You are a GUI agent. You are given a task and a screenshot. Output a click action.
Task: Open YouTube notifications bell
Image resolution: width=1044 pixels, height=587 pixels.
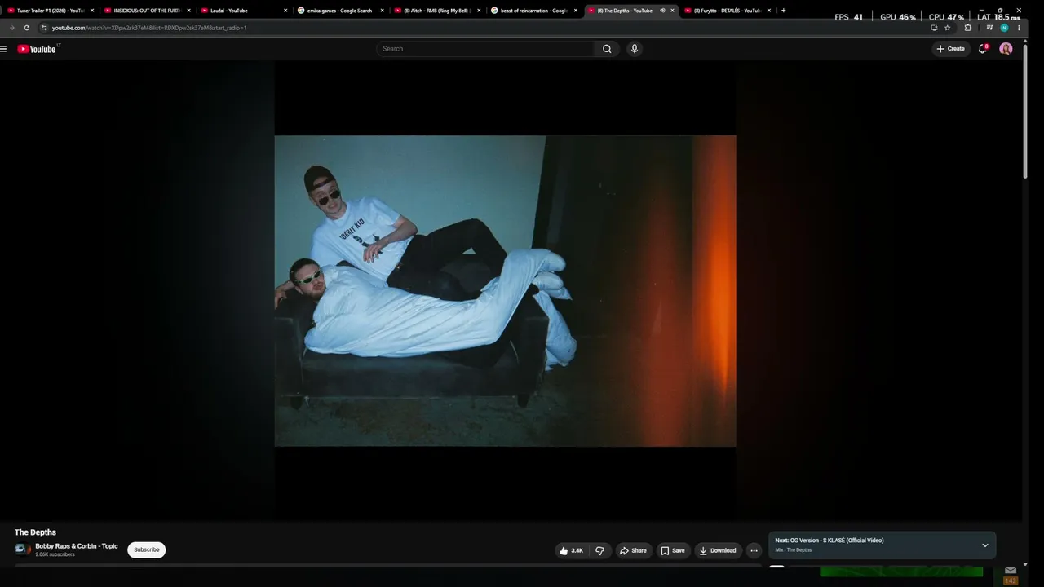(x=983, y=49)
